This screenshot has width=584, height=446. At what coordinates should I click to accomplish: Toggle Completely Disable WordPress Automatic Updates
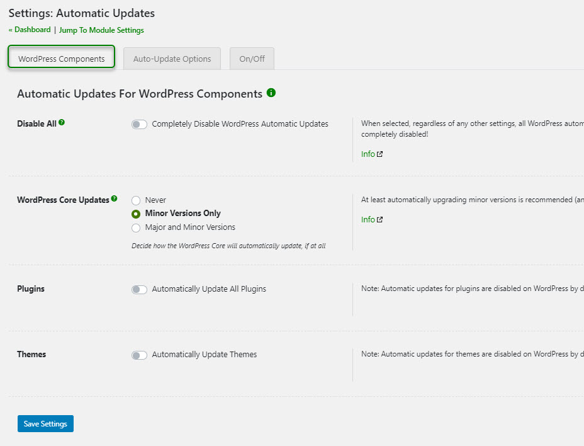pos(139,124)
